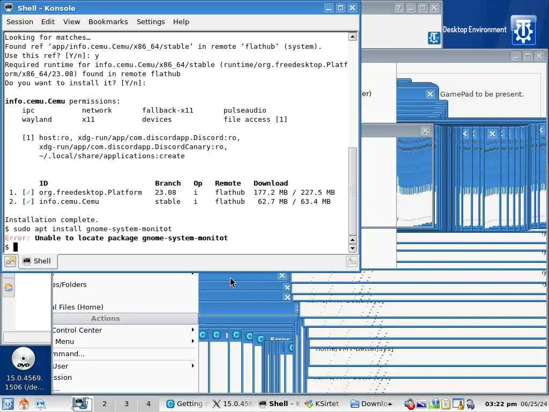Click the Home folder icon in the taskbar
The image size is (549, 412).
24,404
